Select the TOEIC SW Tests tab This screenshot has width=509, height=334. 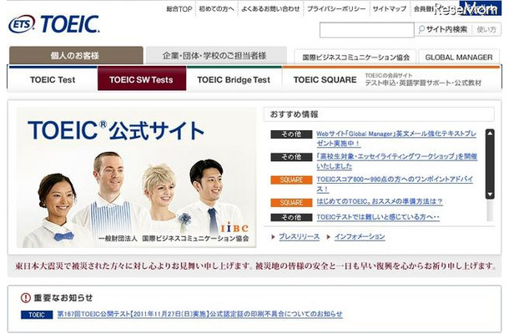[142, 79]
